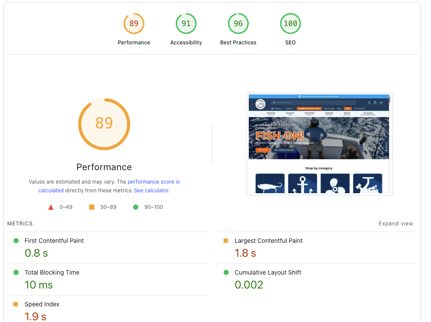Click the orange square 50–89 legend icon
Image resolution: width=431 pixels, height=322 pixels.
92,207
